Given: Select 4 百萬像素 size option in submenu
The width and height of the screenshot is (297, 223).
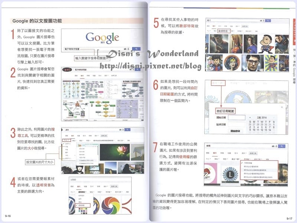Looking at the screenshot, I should [x=86, y=164].
